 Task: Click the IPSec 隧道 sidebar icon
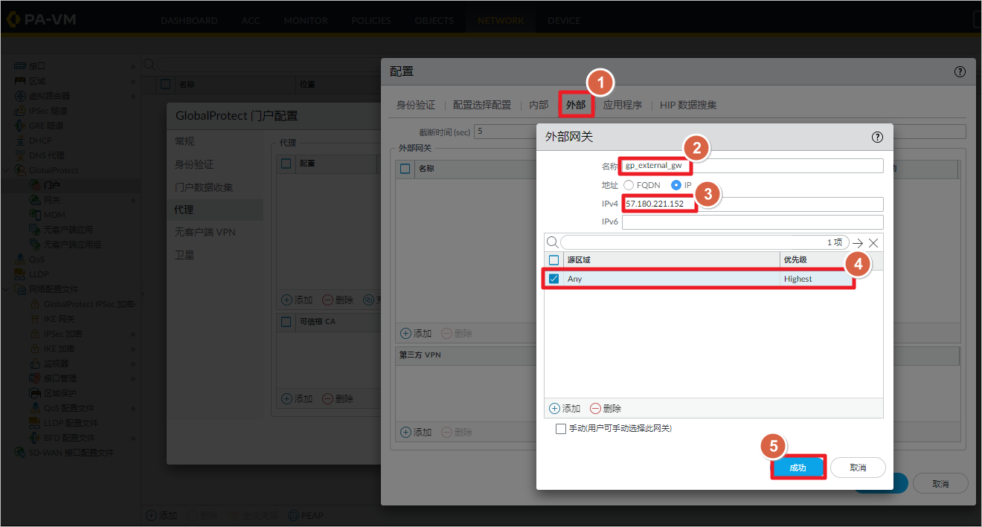point(20,111)
